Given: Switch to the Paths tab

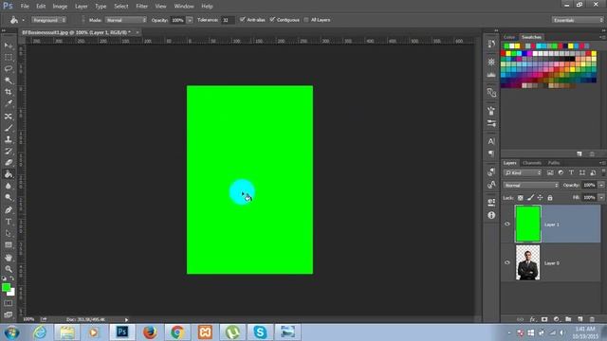Looking at the screenshot, I should pos(554,163).
